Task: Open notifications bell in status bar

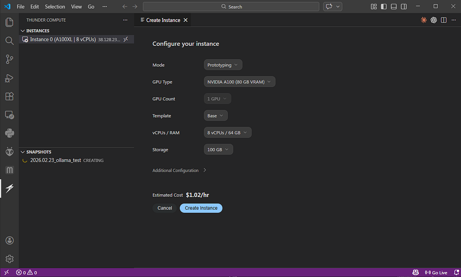Action: 456,272
